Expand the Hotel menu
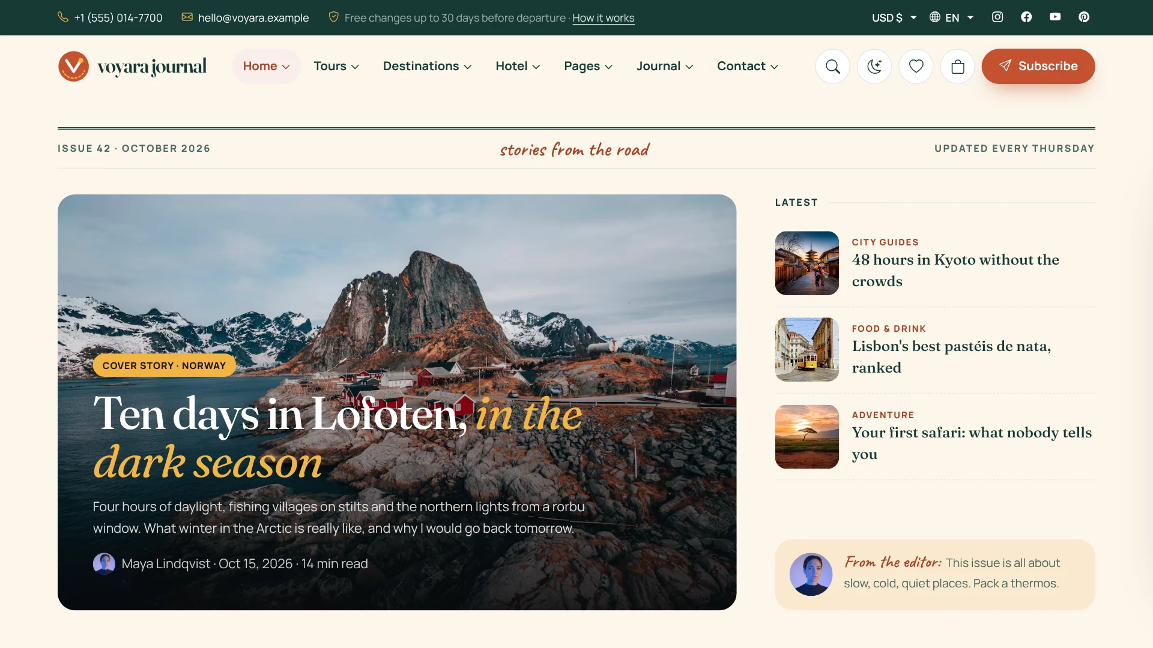 518,66
